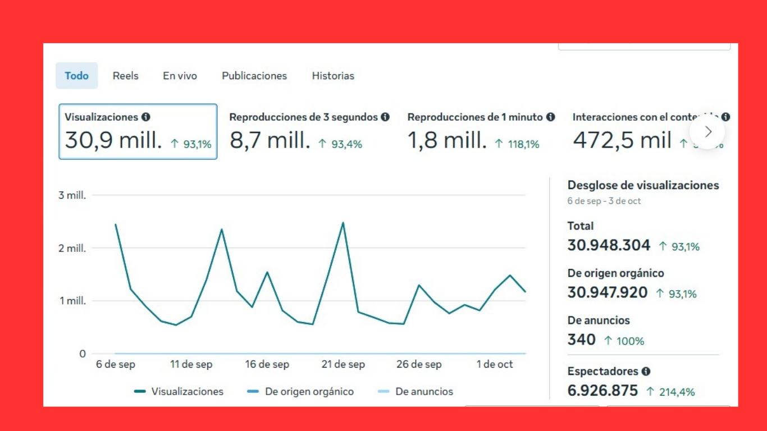The width and height of the screenshot is (767, 431).
Task: Click the chart peak near 21 de sep
Action: pos(343,223)
